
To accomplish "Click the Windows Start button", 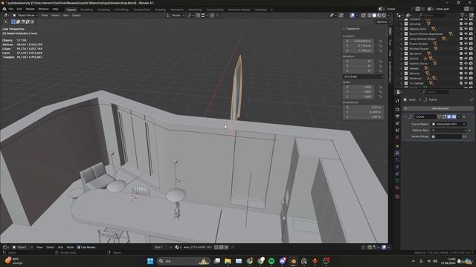I will click(150, 261).
